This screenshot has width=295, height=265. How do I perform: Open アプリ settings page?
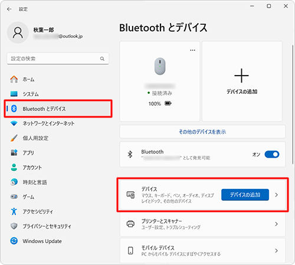(58, 152)
